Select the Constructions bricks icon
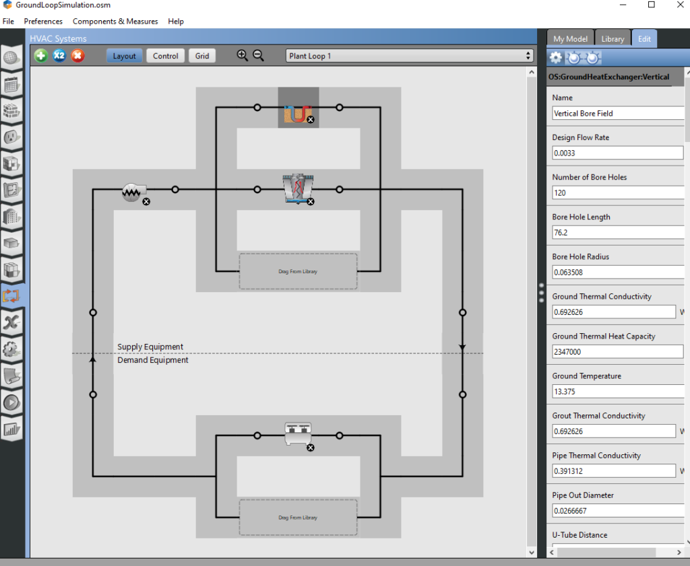The width and height of the screenshot is (690, 566). point(11,111)
